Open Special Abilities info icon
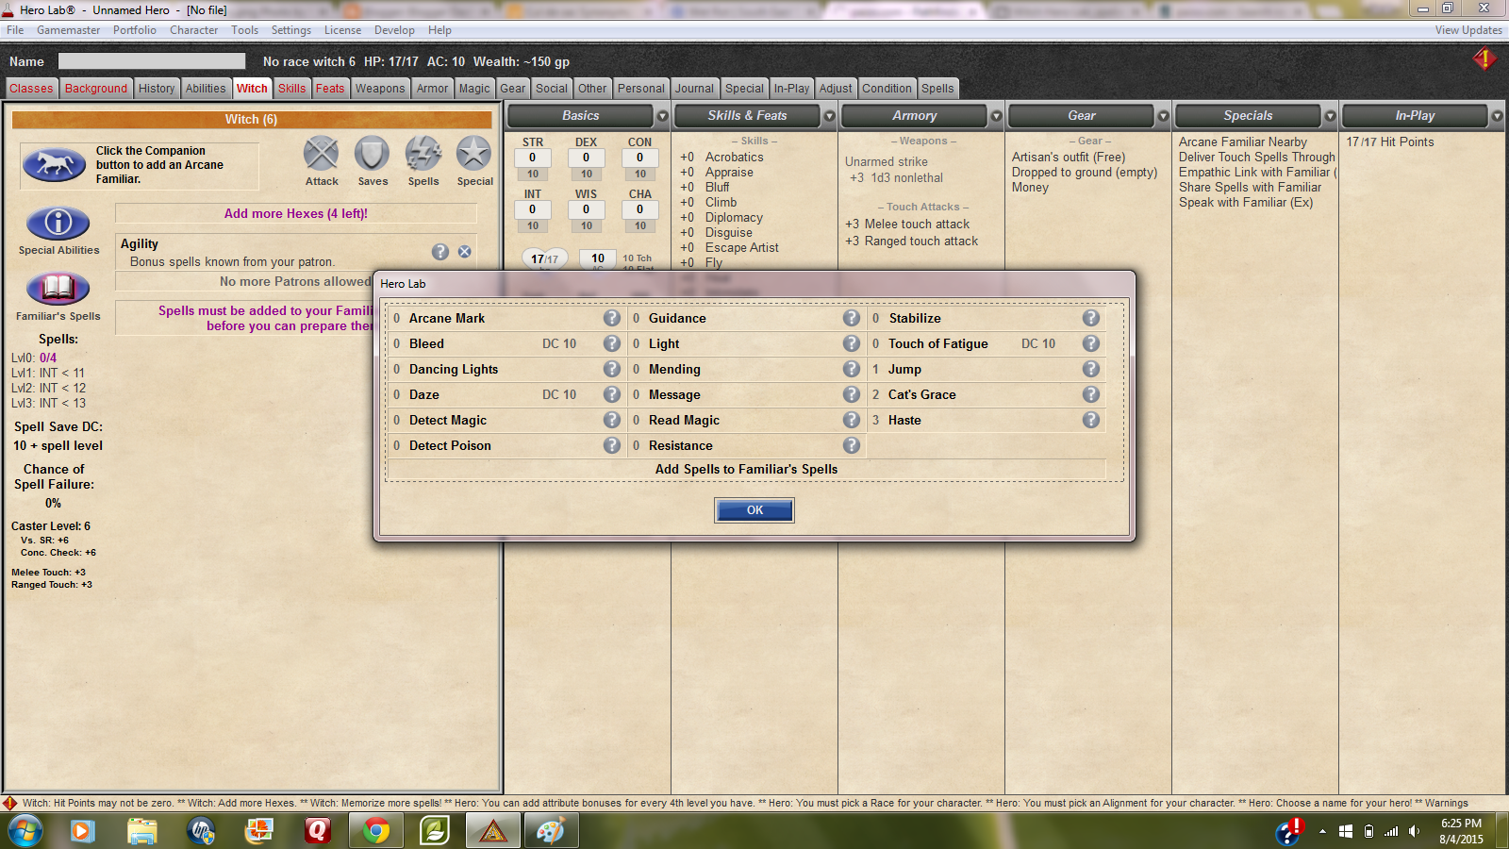The width and height of the screenshot is (1509, 849). pyautogui.click(x=58, y=224)
